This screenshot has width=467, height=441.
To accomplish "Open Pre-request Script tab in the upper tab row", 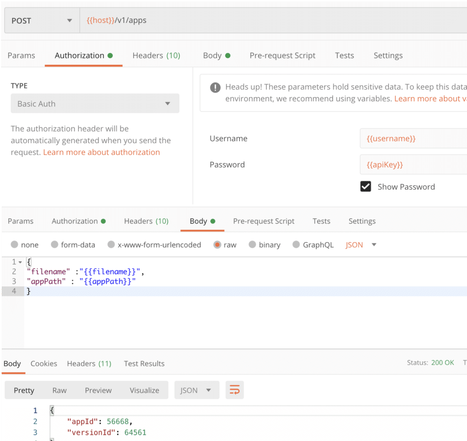I will tap(282, 55).
